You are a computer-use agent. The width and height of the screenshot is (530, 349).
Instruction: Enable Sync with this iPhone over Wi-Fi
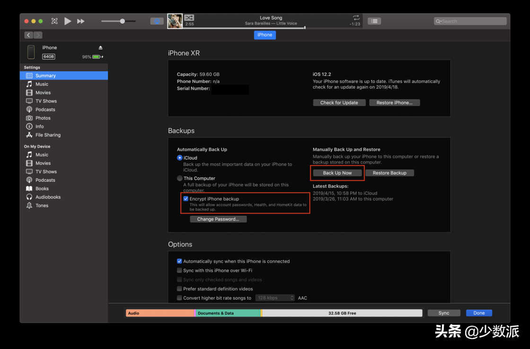pos(179,270)
